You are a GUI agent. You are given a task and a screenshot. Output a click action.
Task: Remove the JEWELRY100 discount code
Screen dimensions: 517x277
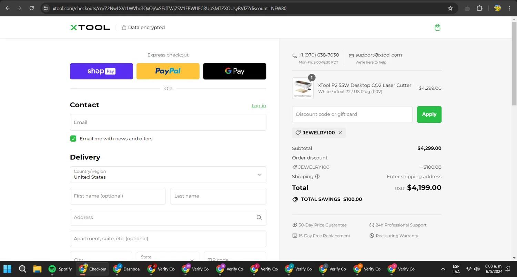pos(340,133)
